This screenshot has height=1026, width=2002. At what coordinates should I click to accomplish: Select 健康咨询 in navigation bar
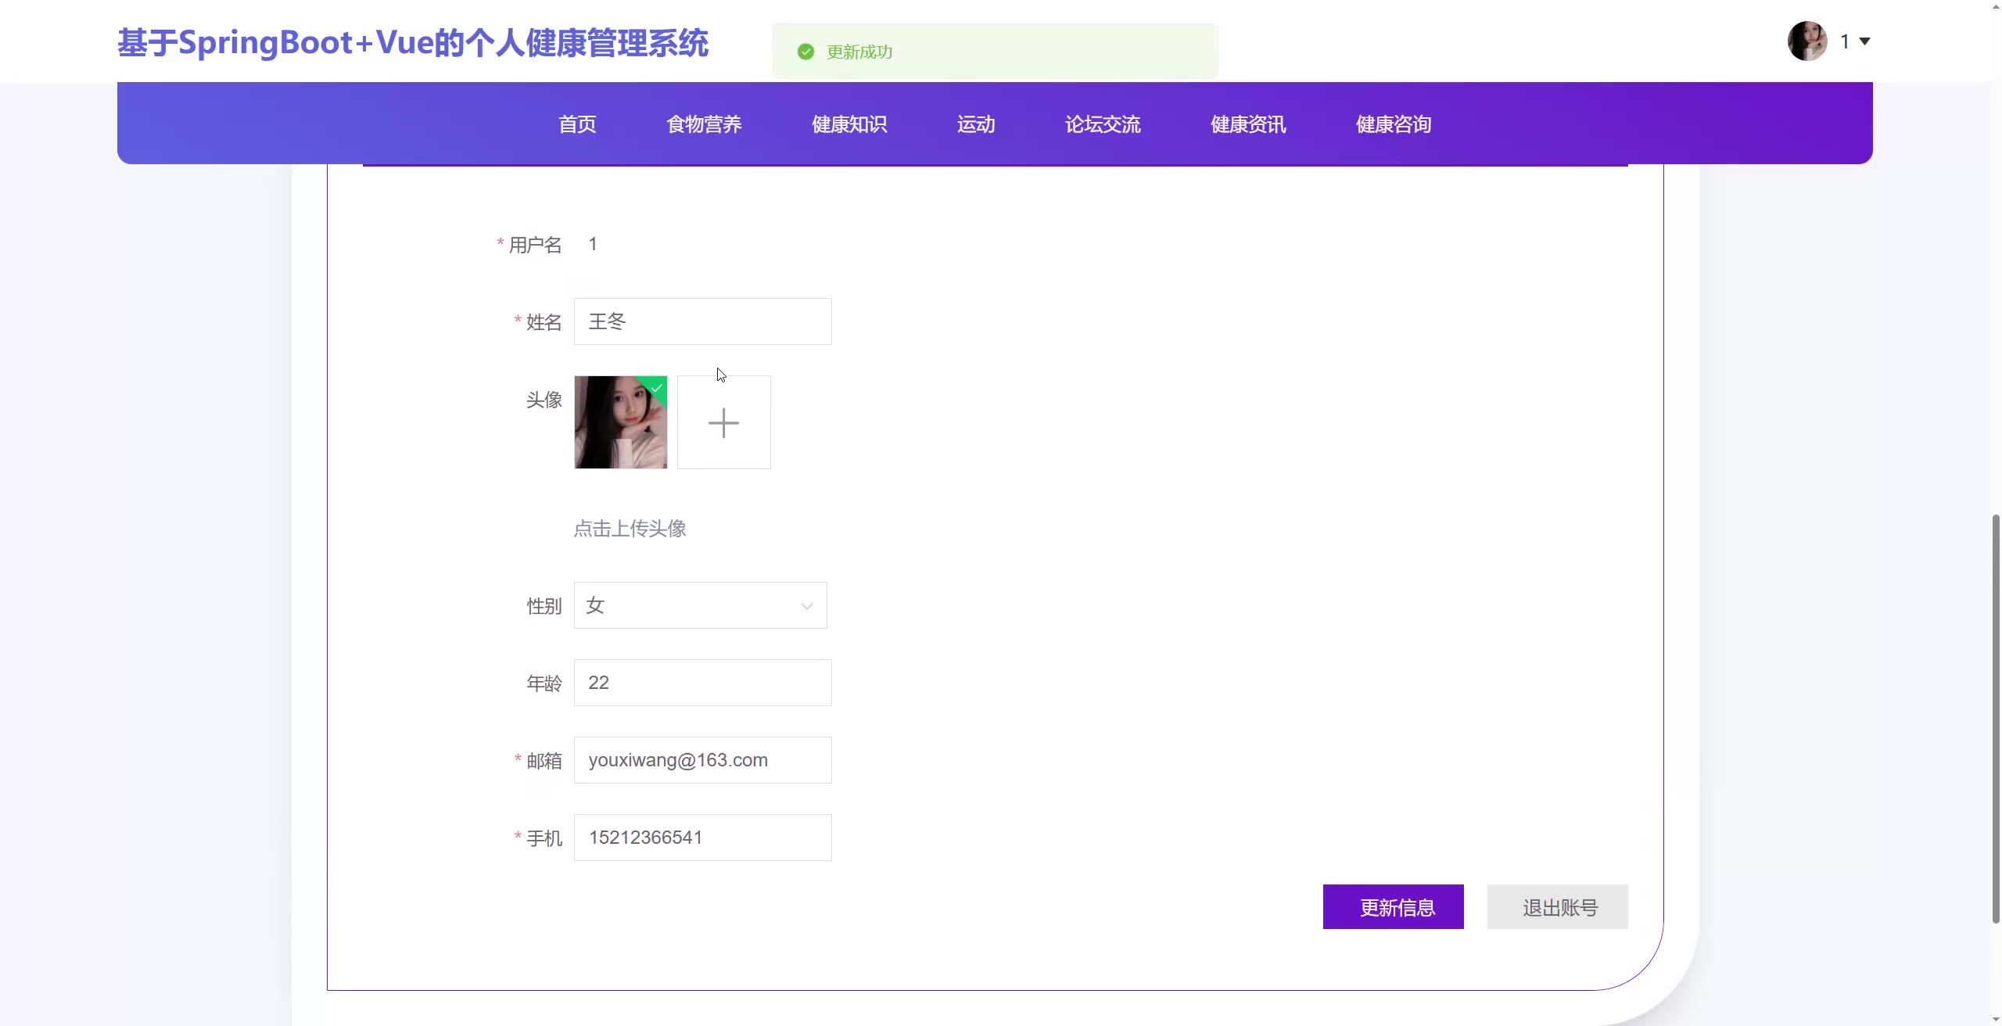click(x=1394, y=124)
